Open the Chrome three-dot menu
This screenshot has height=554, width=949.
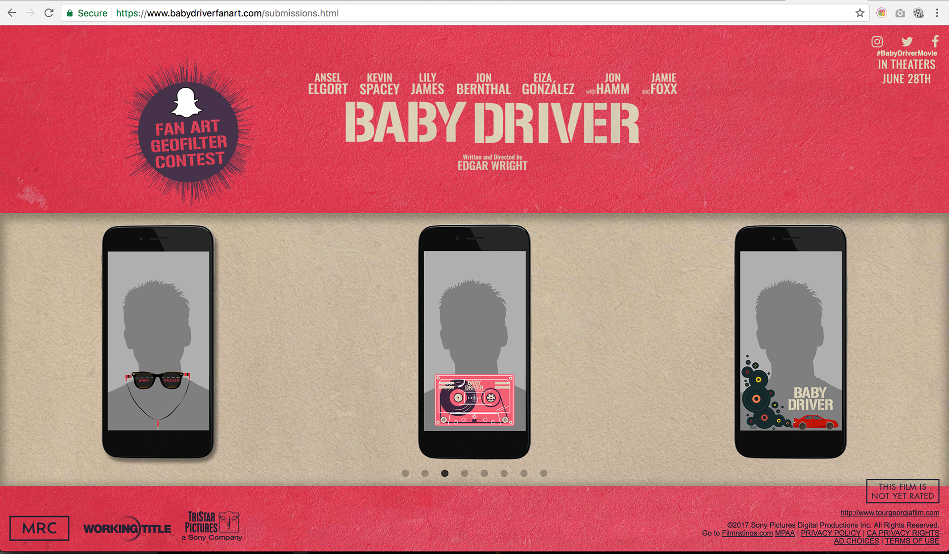pyautogui.click(x=937, y=13)
